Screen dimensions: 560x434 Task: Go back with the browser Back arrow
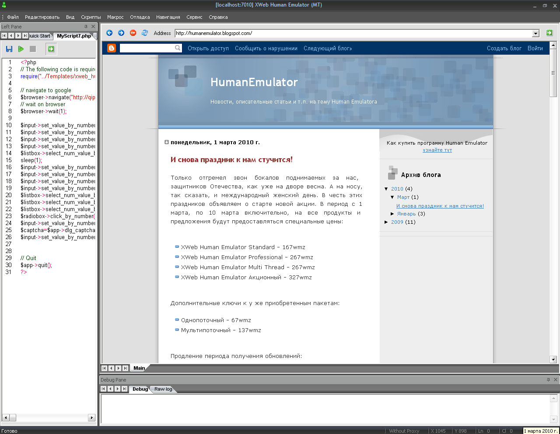(109, 33)
